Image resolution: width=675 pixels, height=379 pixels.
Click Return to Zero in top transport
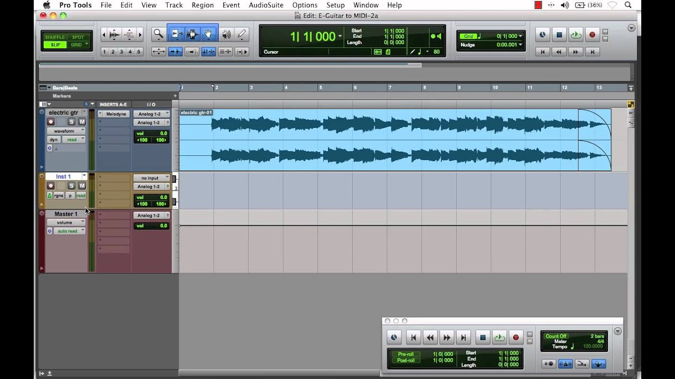click(x=542, y=52)
